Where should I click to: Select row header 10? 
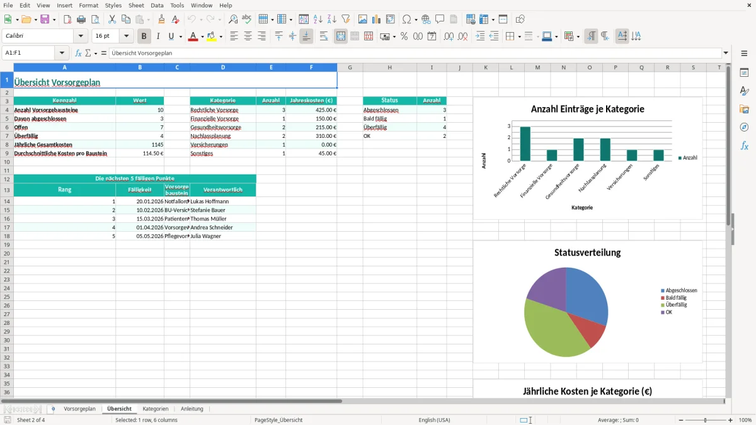click(x=7, y=162)
